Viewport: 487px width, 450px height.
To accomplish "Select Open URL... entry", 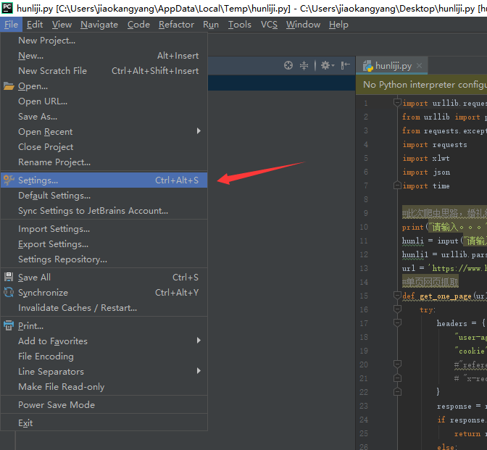I will 104,101.
